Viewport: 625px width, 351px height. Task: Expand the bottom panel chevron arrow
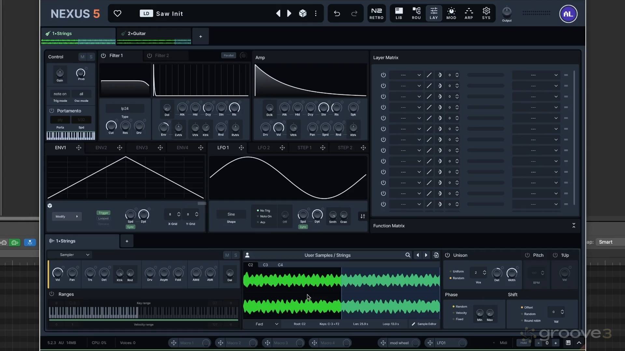579,343
